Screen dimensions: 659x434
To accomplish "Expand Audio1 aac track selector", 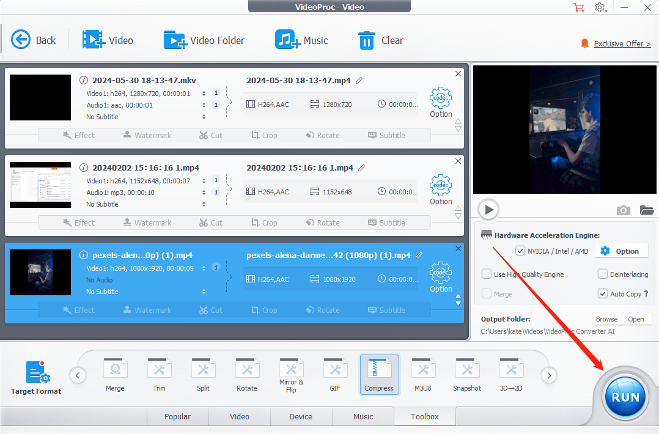I will [204, 105].
